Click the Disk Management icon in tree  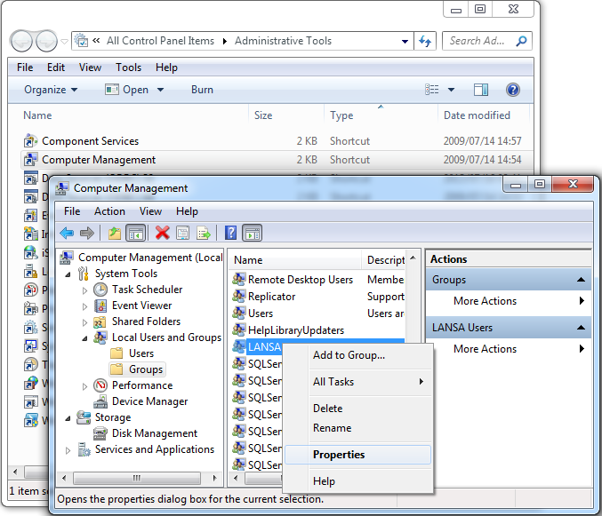[100, 433]
